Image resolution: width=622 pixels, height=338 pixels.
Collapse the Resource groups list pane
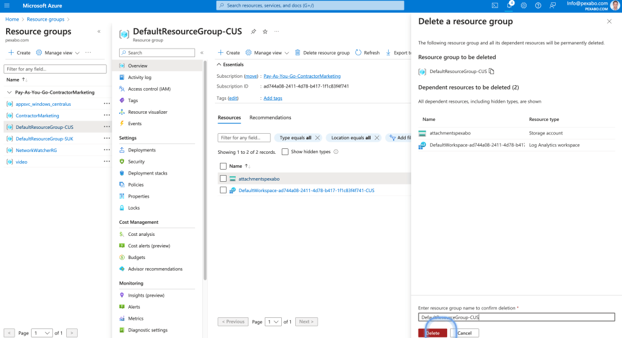tap(99, 32)
